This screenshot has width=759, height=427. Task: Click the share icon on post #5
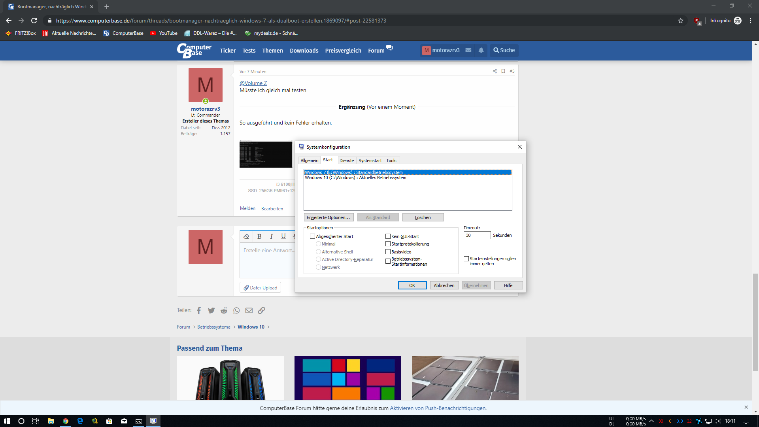(495, 71)
